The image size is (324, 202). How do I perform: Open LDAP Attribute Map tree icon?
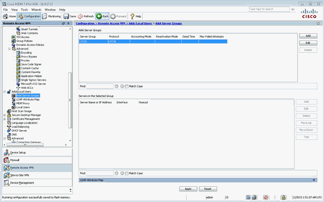(14, 99)
